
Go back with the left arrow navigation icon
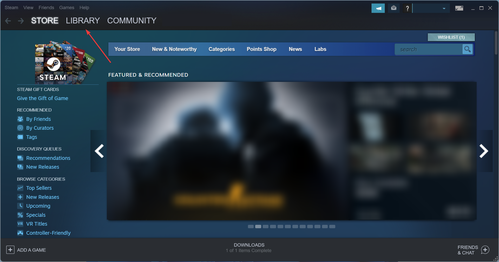click(x=8, y=21)
